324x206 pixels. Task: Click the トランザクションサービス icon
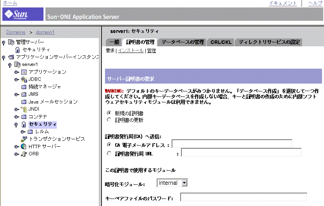coord(24,139)
